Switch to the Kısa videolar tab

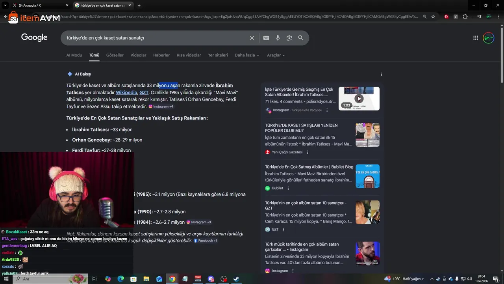coord(189,55)
